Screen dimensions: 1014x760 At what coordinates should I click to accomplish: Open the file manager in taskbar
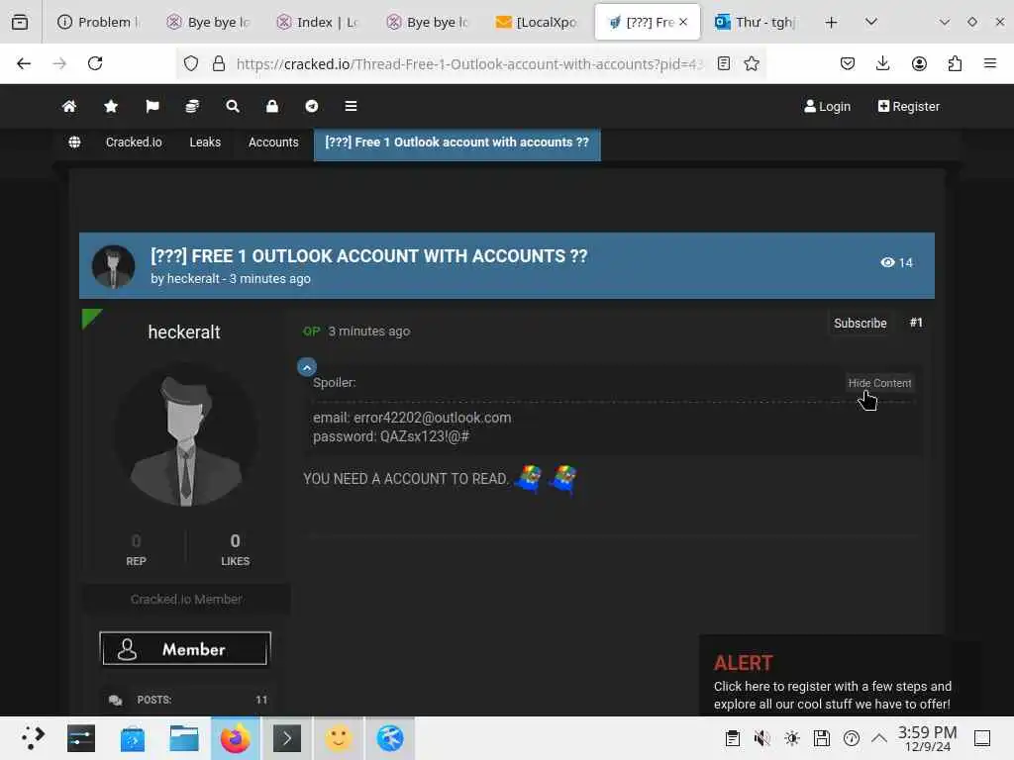183,738
